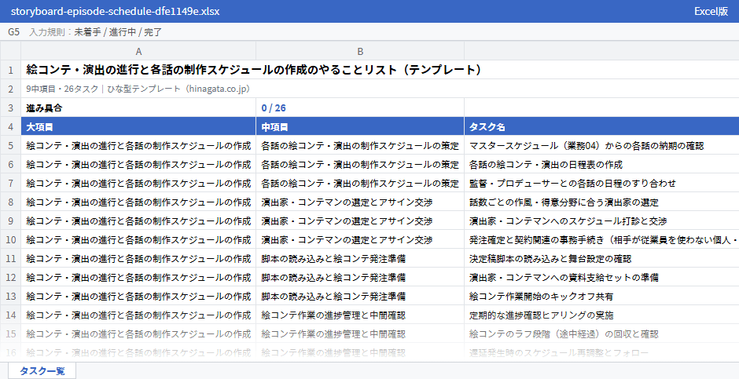Click row header 14
The width and height of the screenshot is (739, 379).
pyautogui.click(x=10, y=315)
